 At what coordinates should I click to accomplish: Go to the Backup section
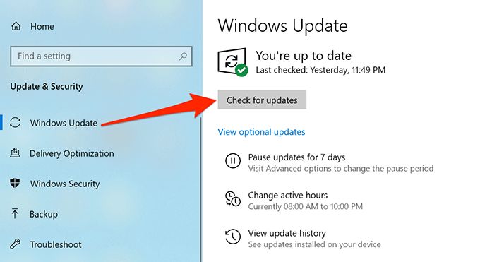point(44,214)
